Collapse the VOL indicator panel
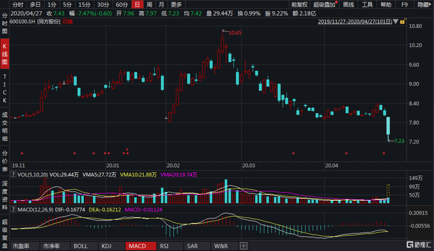The width and height of the screenshot is (434, 251). (13, 175)
